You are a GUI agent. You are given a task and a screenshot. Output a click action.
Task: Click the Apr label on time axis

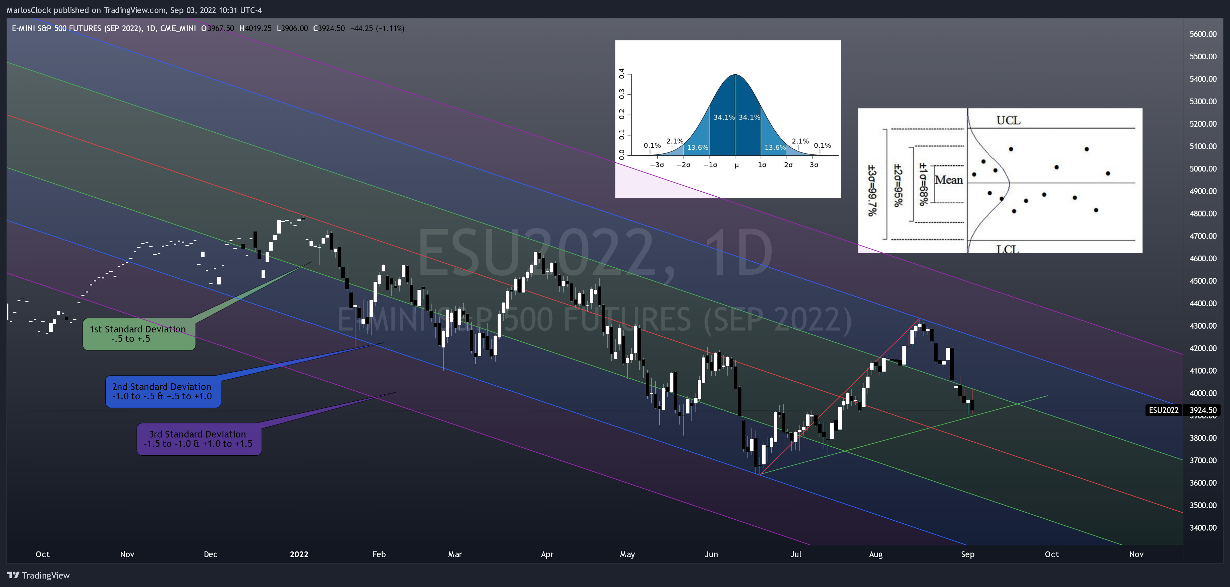[x=547, y=554]
